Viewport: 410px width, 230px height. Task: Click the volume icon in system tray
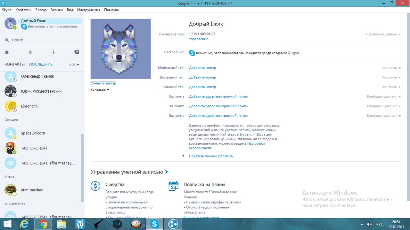click(369, 224)
